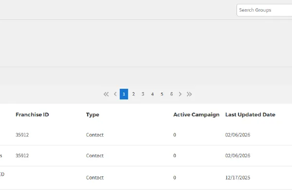Select Franchise ID 35912 in first row
This screenshot has width=292, height=194.
(22, 135)
